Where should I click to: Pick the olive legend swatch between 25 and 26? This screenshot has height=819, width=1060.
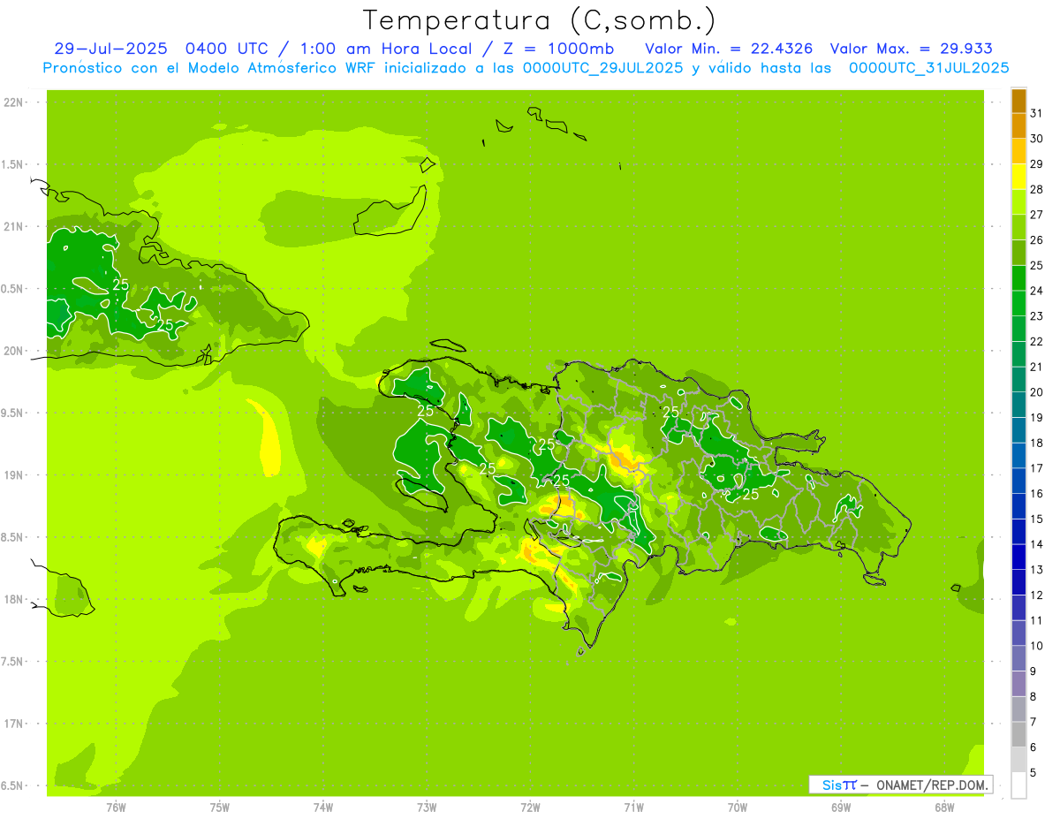(1018, 253)
